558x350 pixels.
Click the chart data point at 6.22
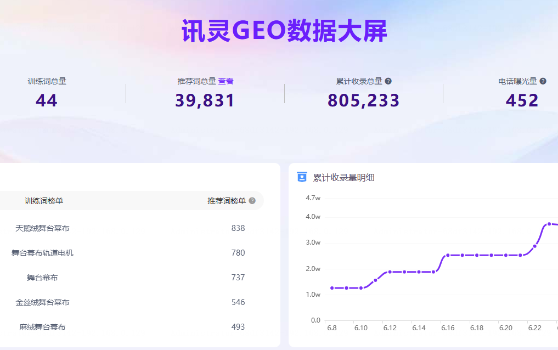click(x=534, y=246)
